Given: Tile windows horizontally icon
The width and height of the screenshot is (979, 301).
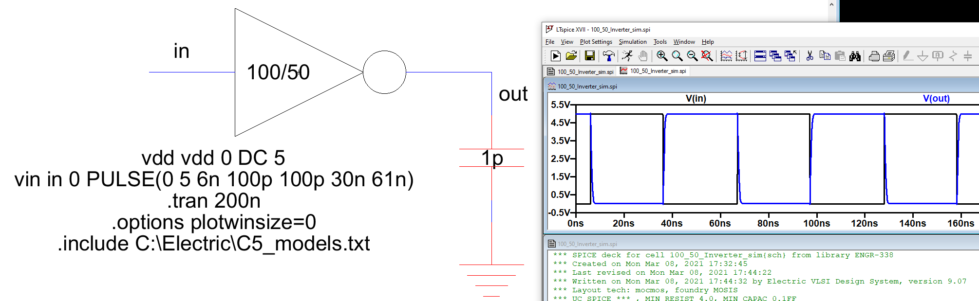Looking at the screenshot, I should click(x=760, y=56).
